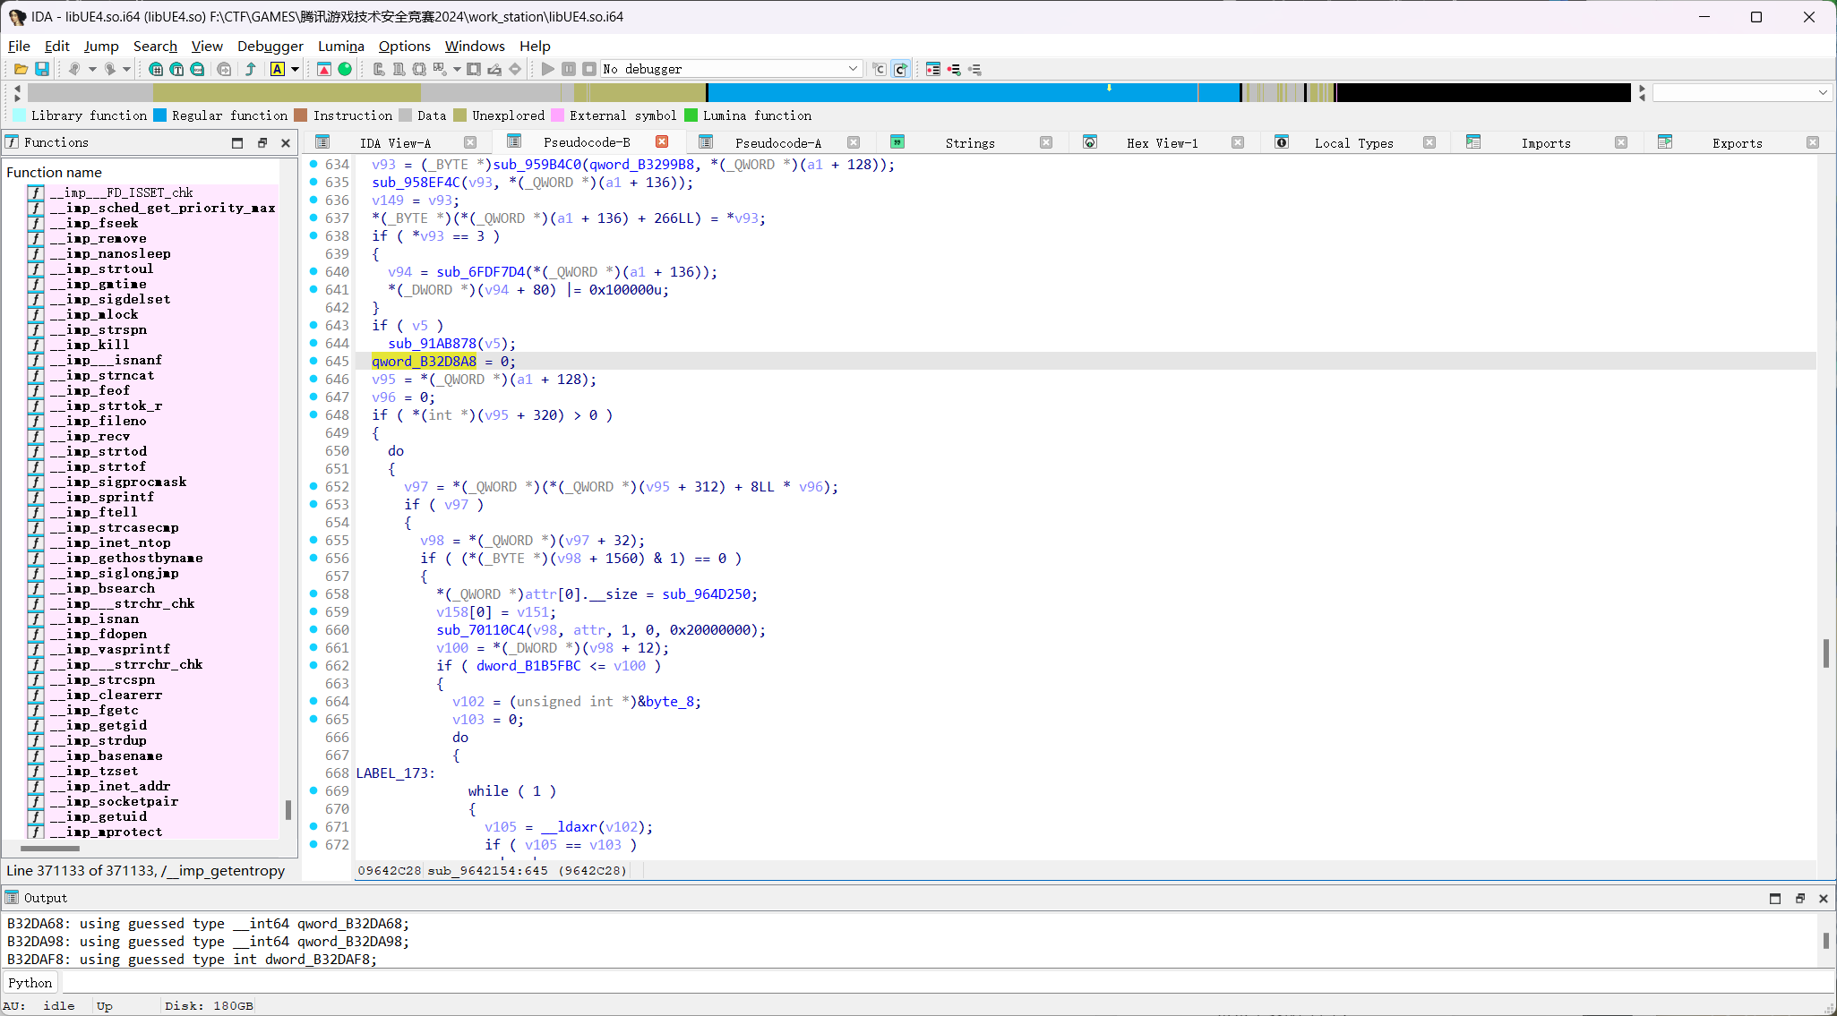Switch to the Pseudocode-A tab
Viewport: 1837px width, 1016px height.
(x=777, y=142)
